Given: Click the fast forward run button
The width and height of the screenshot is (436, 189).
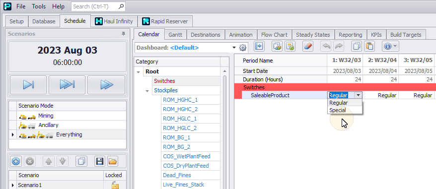Looking at the screenshot, I should tap(106, 85).
